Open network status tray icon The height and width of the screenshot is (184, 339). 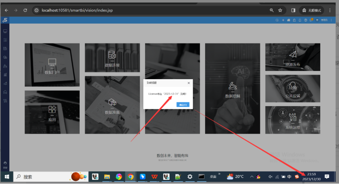[x=277, y=177]
